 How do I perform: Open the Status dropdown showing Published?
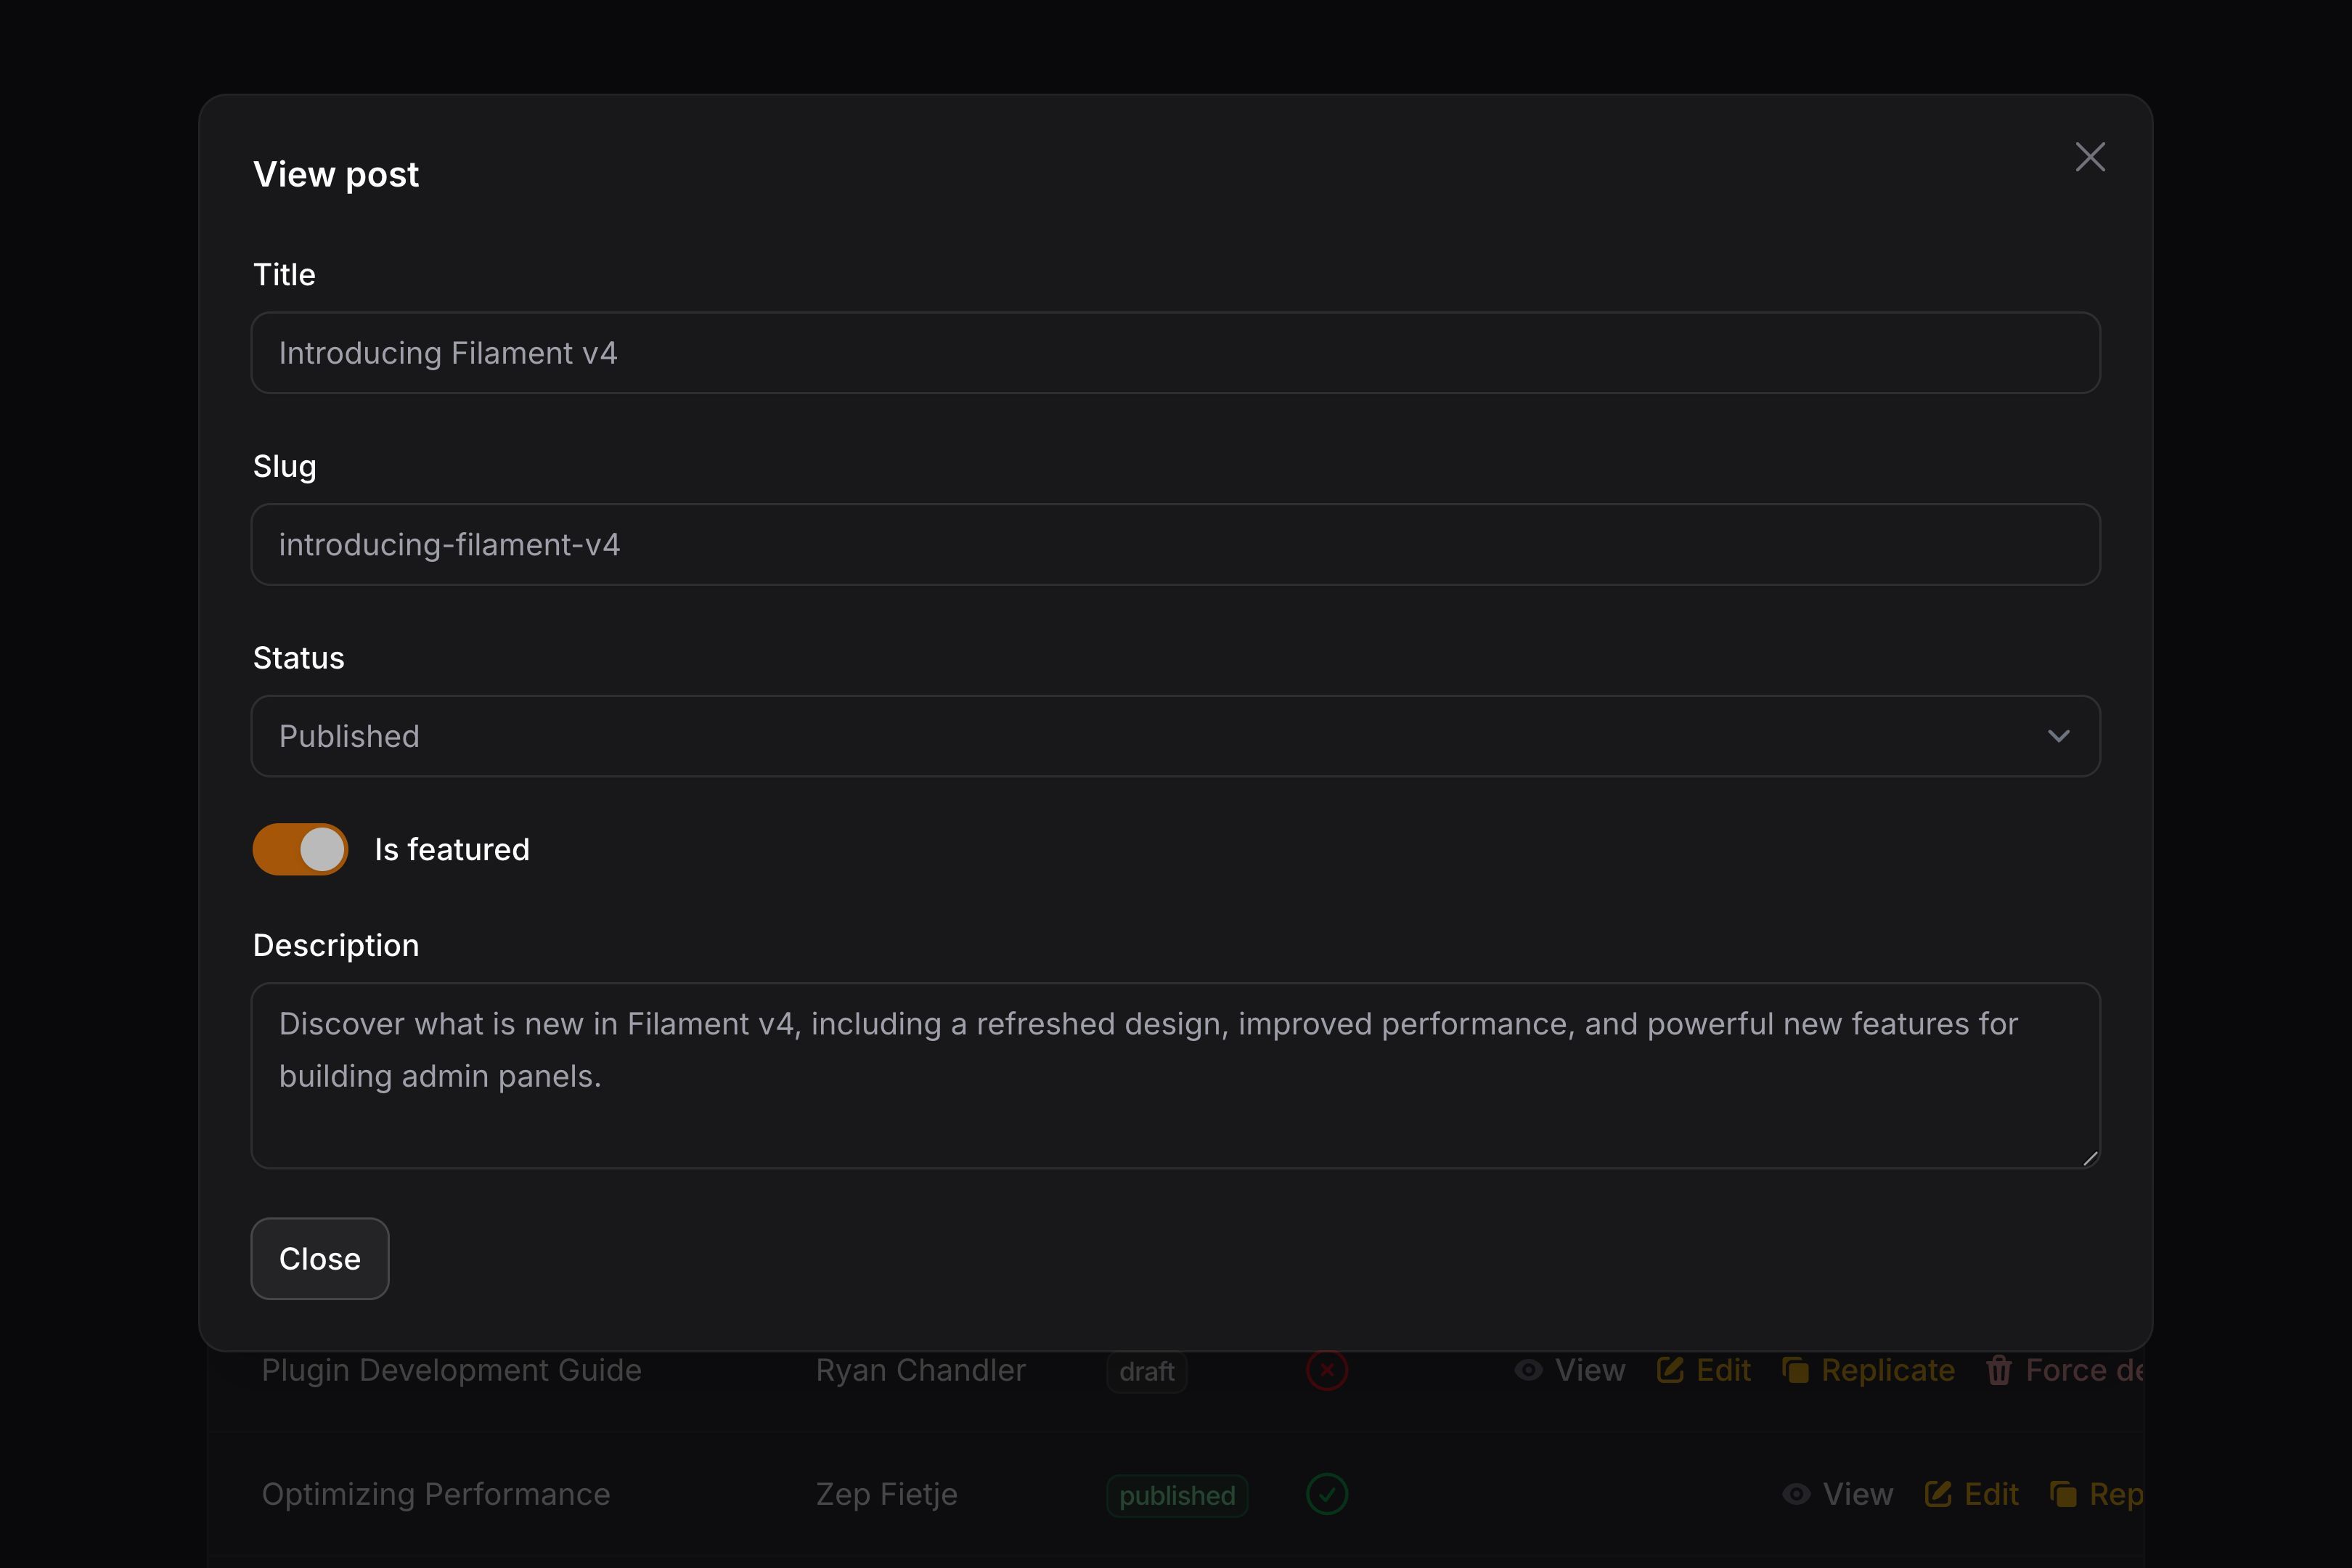coord(1175,736)
